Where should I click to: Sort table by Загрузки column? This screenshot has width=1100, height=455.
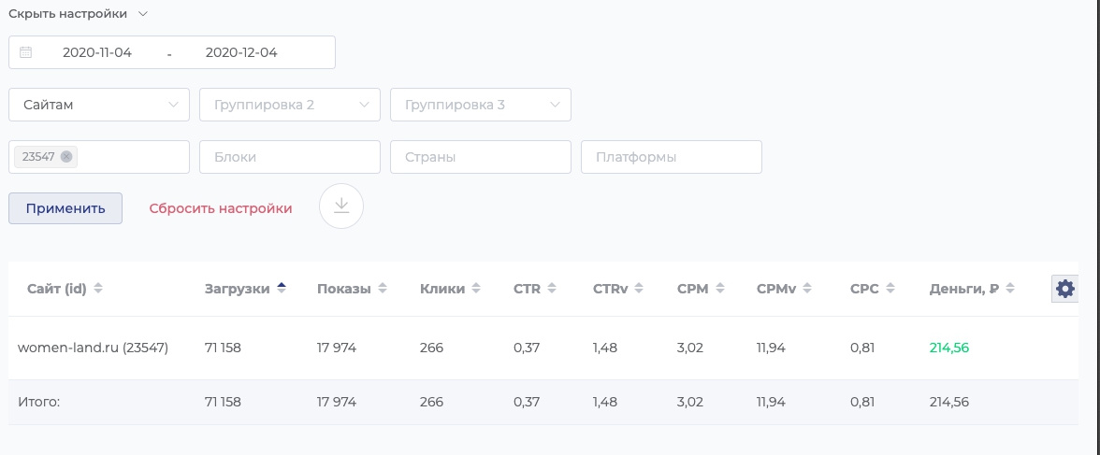tap(282, 289)
